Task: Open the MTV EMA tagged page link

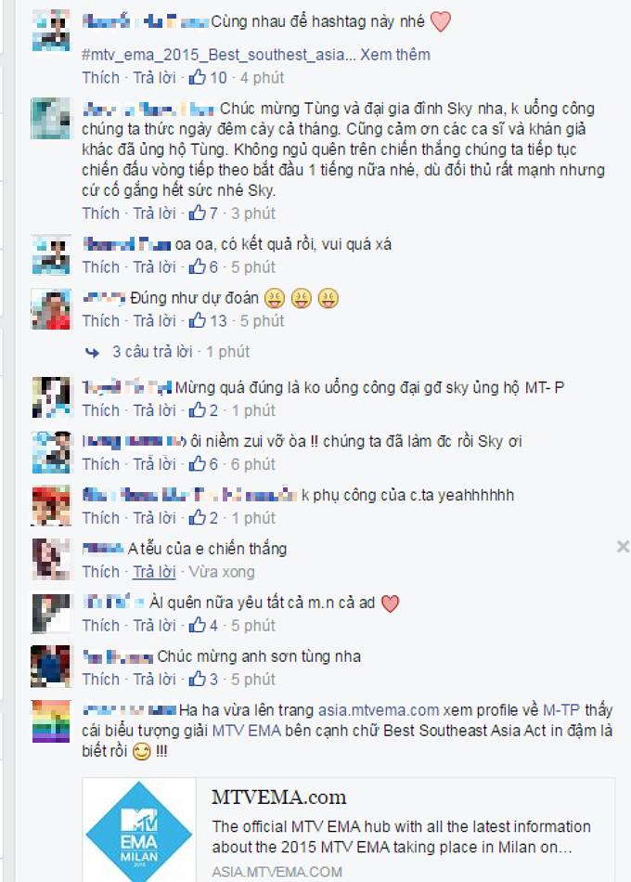Action: point(246,731)
